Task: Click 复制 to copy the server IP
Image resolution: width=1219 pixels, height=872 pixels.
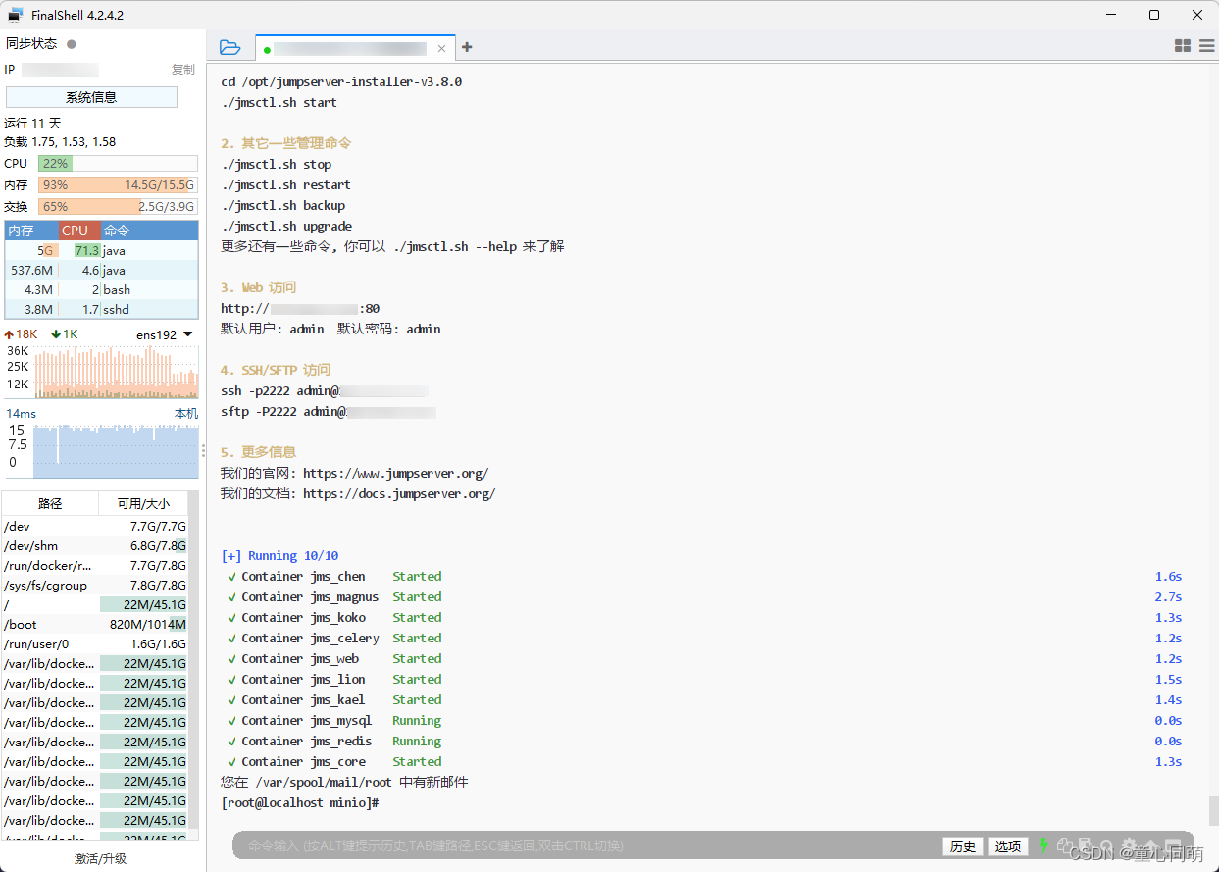Action: [182, 69]
